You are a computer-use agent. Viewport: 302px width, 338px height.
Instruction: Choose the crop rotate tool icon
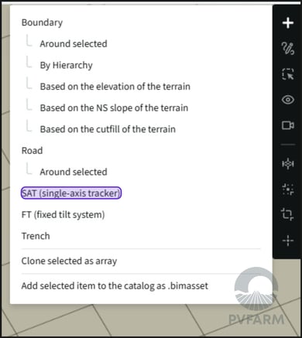(x=288, y=214)
